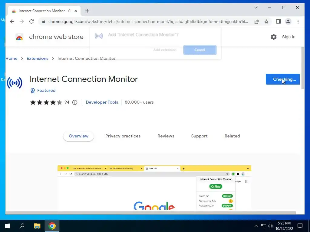310x232 pixels.
Task: Go to Home breadcrumb
Action: click(x=12, y=58)
